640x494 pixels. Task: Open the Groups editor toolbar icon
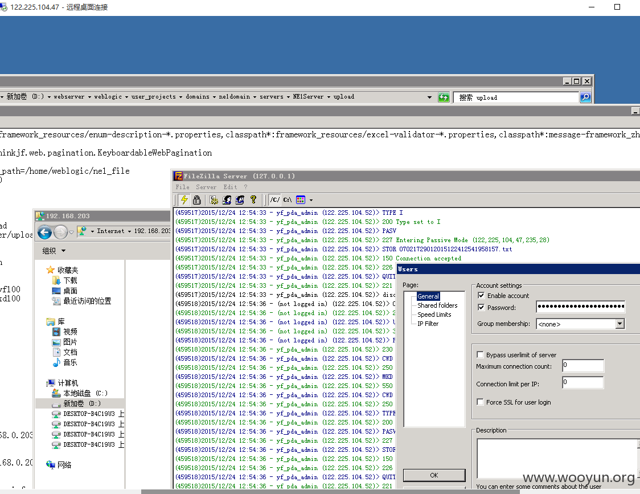(x=240, y=200)
